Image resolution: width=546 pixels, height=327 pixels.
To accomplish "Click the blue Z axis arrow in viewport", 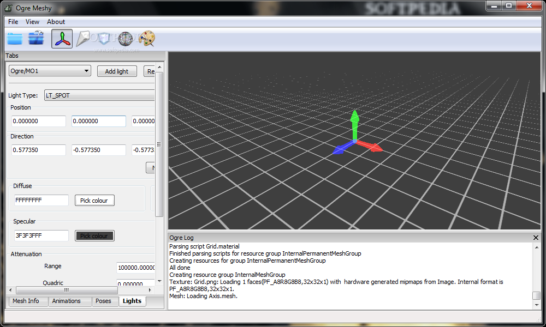I will (343, 148).
